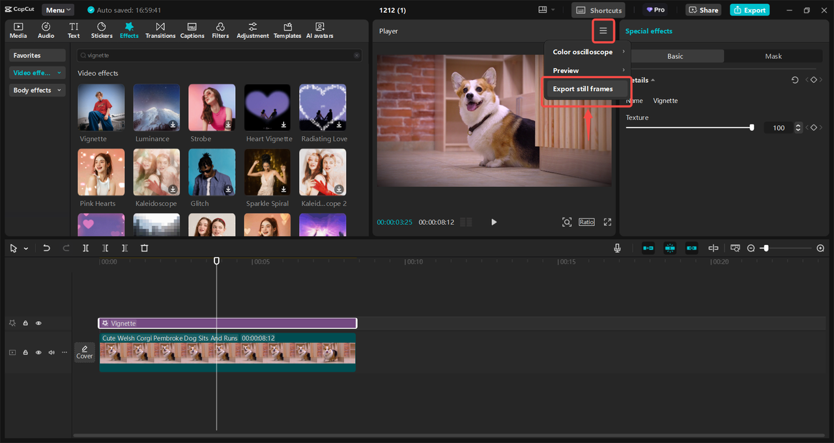Hide the Vignette effect track
The width and height of the screenshot is (834, 443).
38,323
